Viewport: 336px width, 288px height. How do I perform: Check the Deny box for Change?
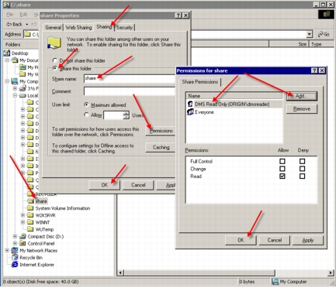pos(302,169)
